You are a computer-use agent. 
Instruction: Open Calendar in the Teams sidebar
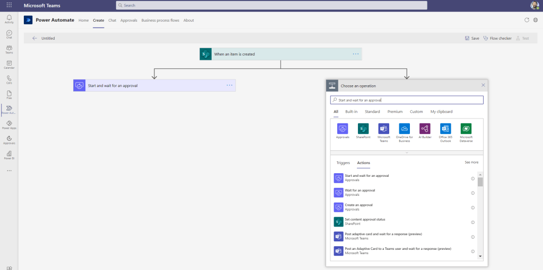click(x=9, y=65)
